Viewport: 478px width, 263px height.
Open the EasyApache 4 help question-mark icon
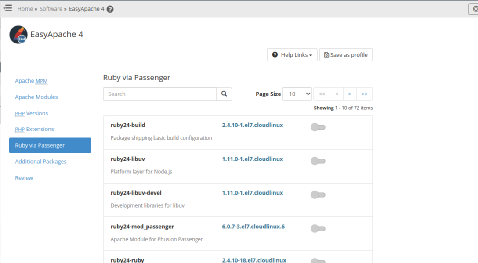pos(110,9)
